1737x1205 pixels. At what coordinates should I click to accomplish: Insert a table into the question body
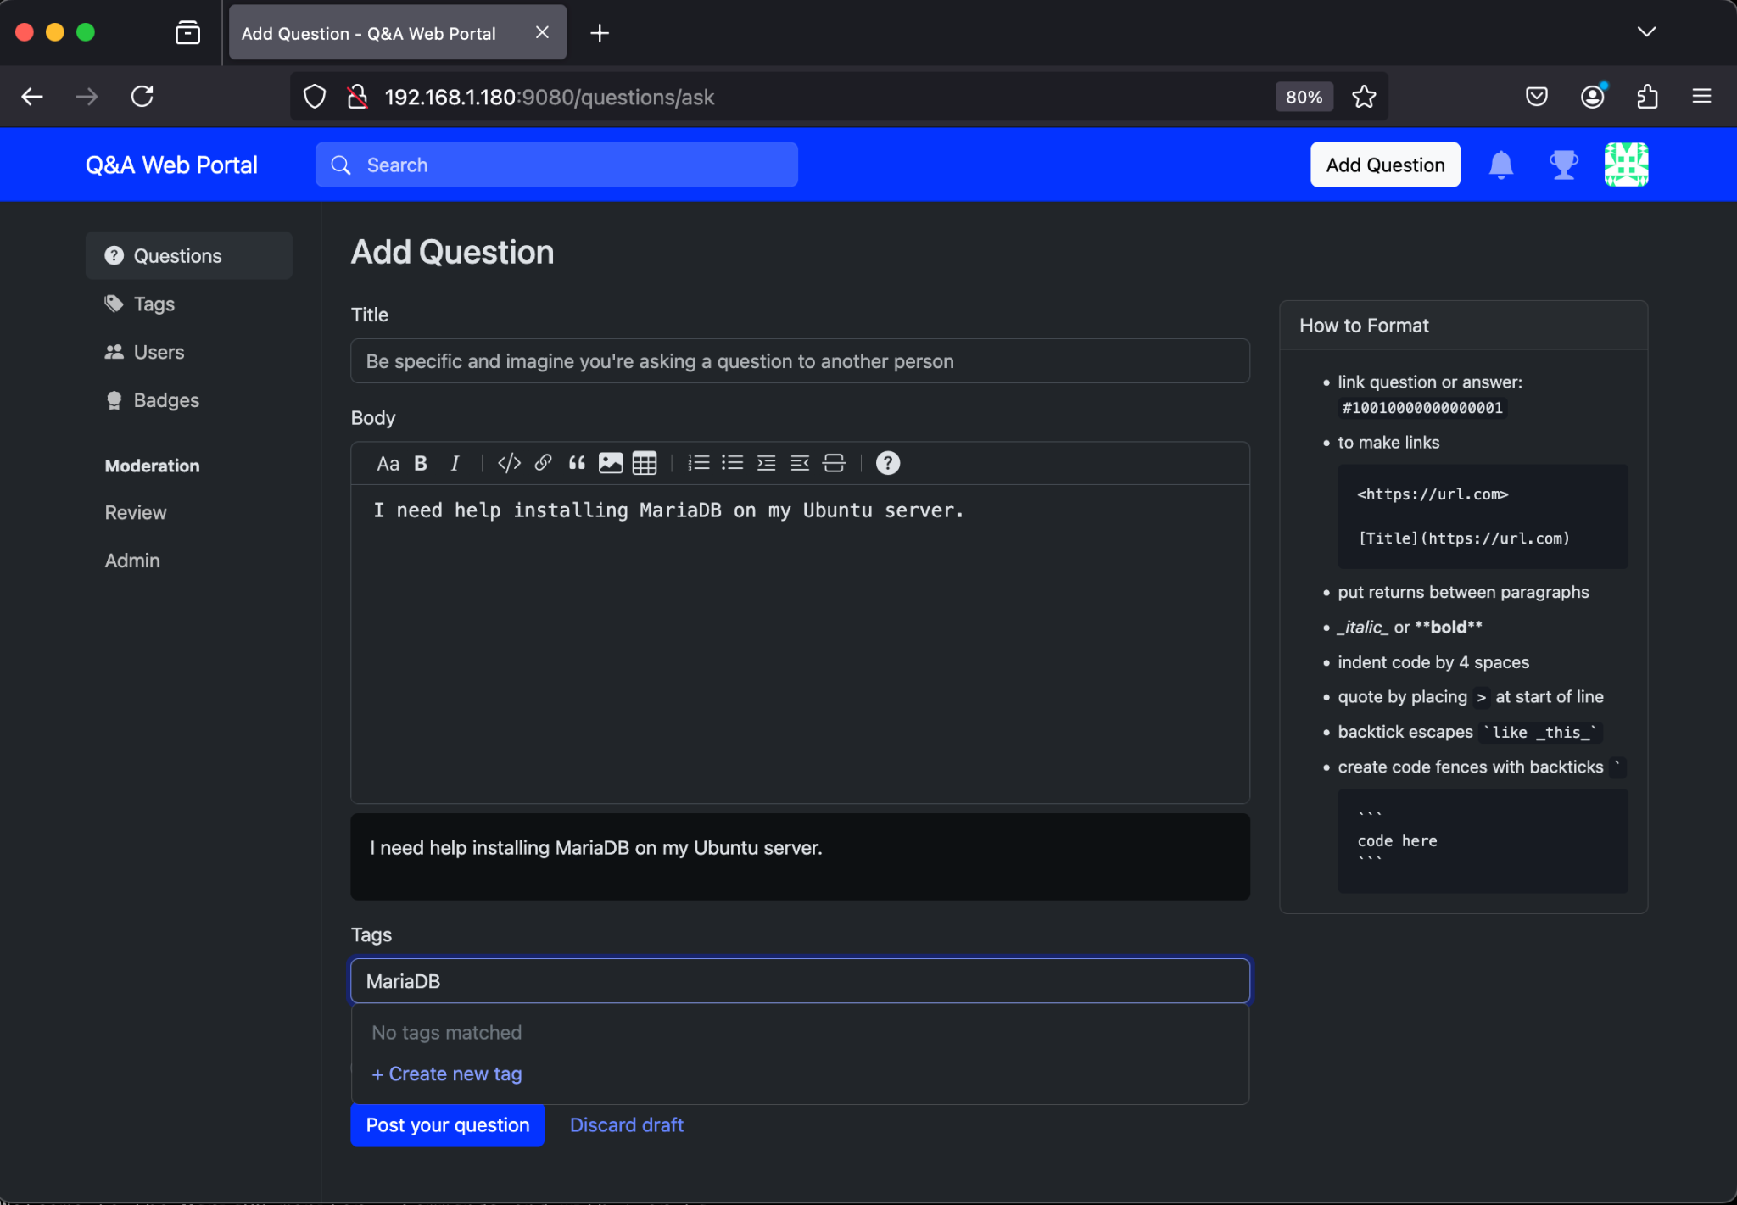pos(644,463)
